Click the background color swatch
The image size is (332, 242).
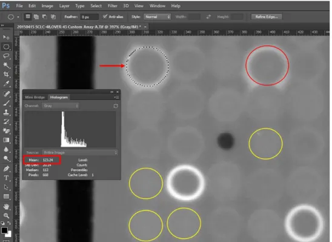point(9,234)
